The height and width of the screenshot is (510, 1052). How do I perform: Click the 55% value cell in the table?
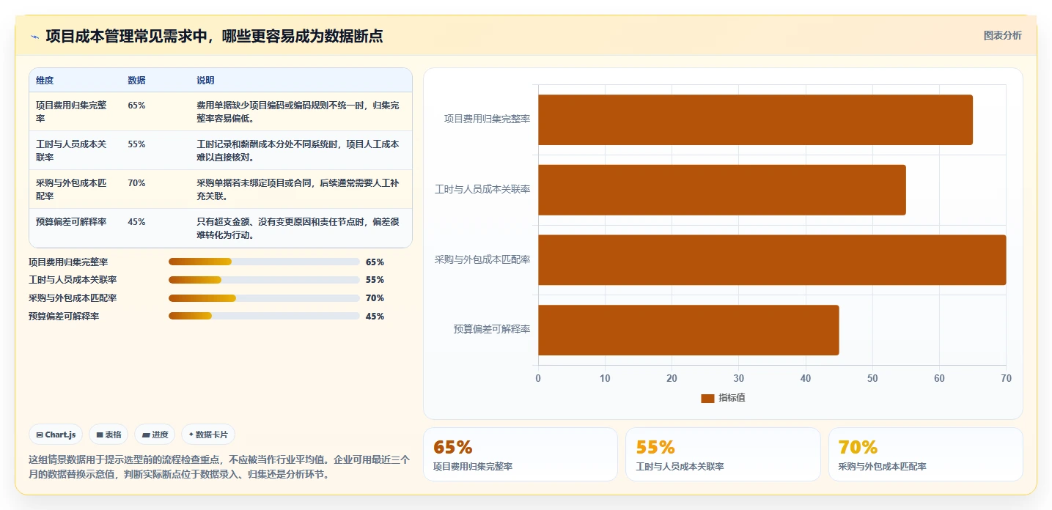tap(136, 144)
